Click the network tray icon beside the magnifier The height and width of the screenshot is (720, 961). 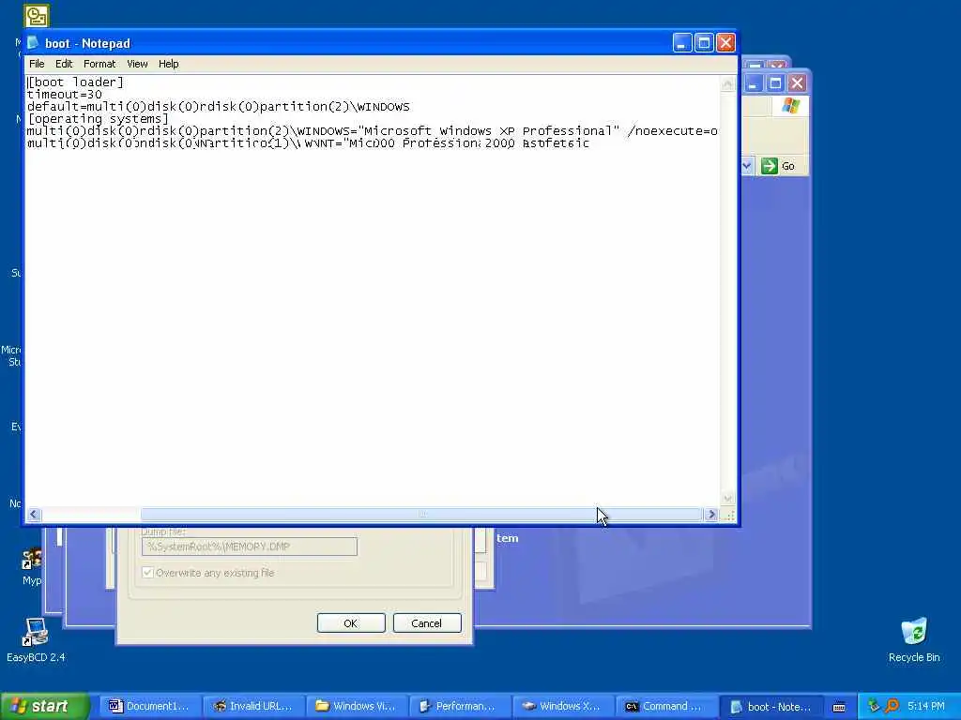tap(874, 706)
